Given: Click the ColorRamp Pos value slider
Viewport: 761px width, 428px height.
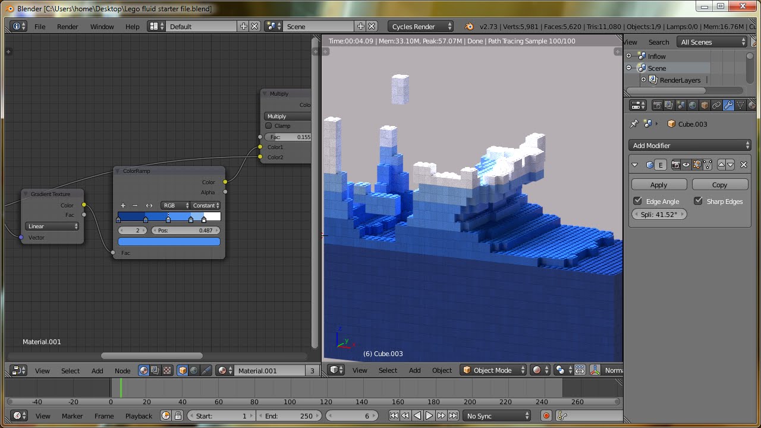Looking at the screenshot, I should tap(186, 230).
